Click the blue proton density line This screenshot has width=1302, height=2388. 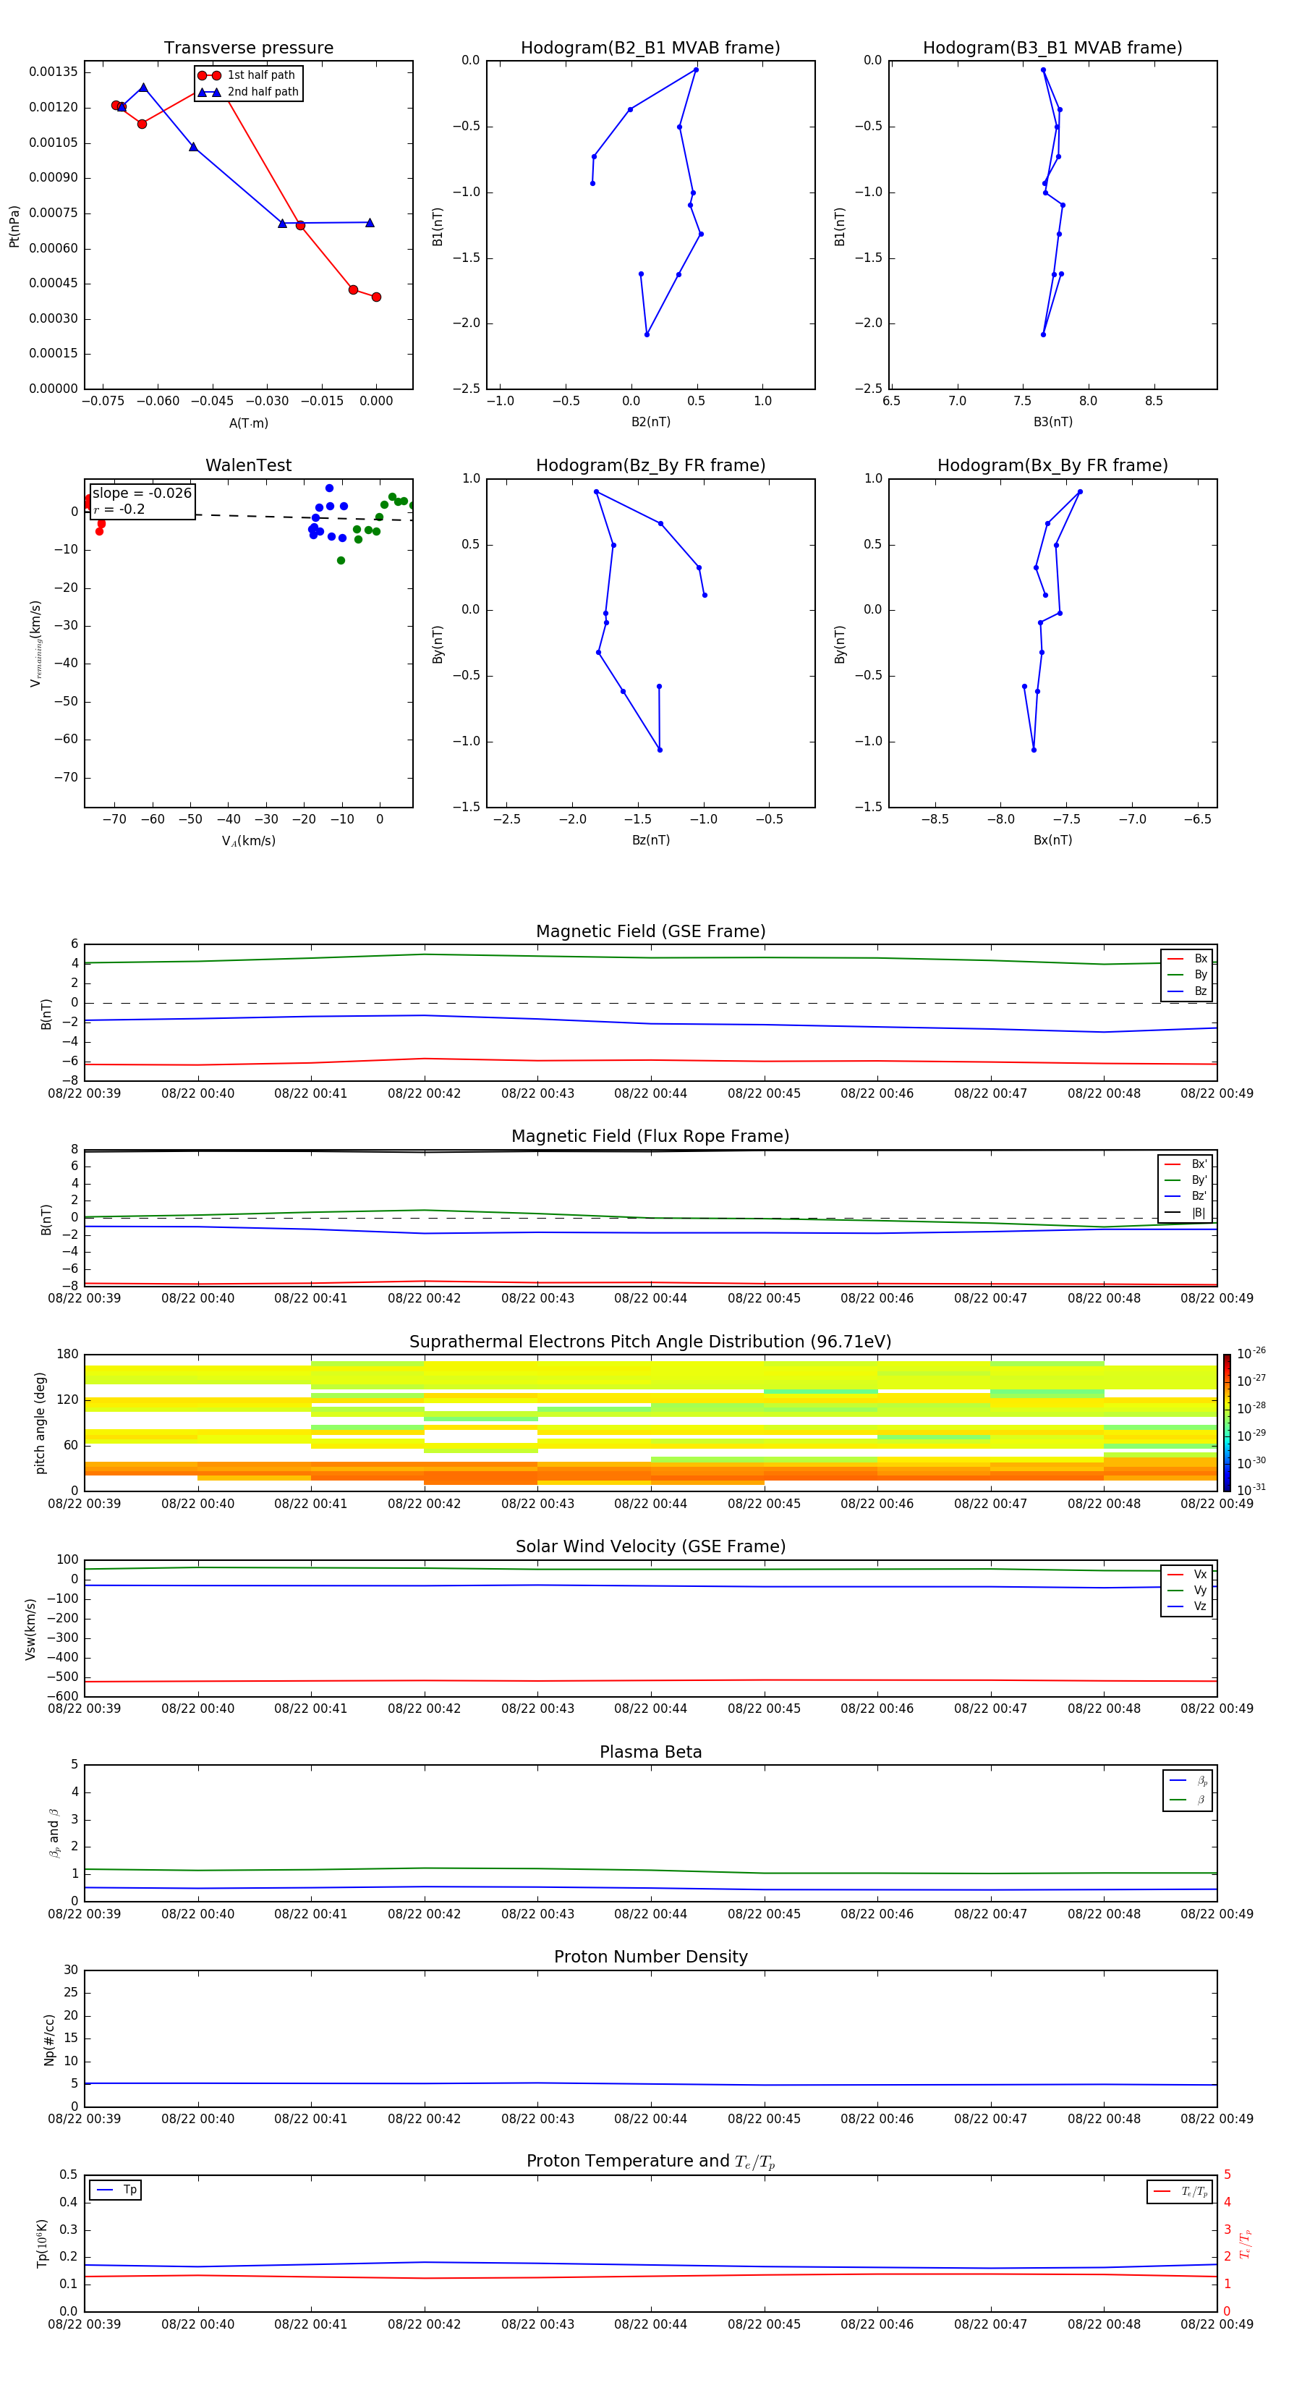point(650,2084)
